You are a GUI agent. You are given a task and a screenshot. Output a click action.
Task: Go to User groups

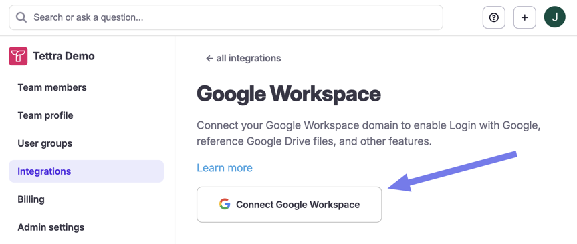[45, 143]
